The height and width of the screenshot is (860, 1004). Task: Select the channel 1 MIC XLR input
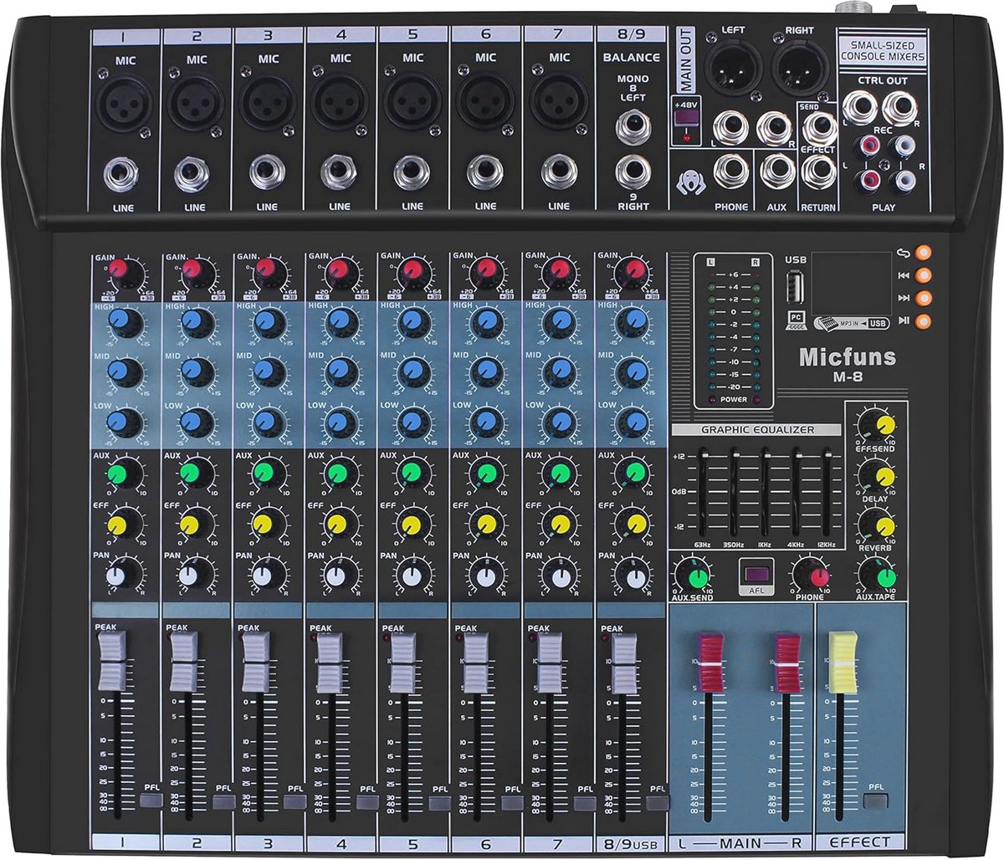coord(123,105)
